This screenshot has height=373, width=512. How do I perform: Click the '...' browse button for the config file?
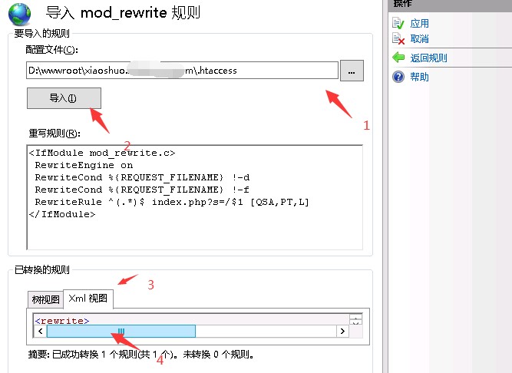click(352, 71)
